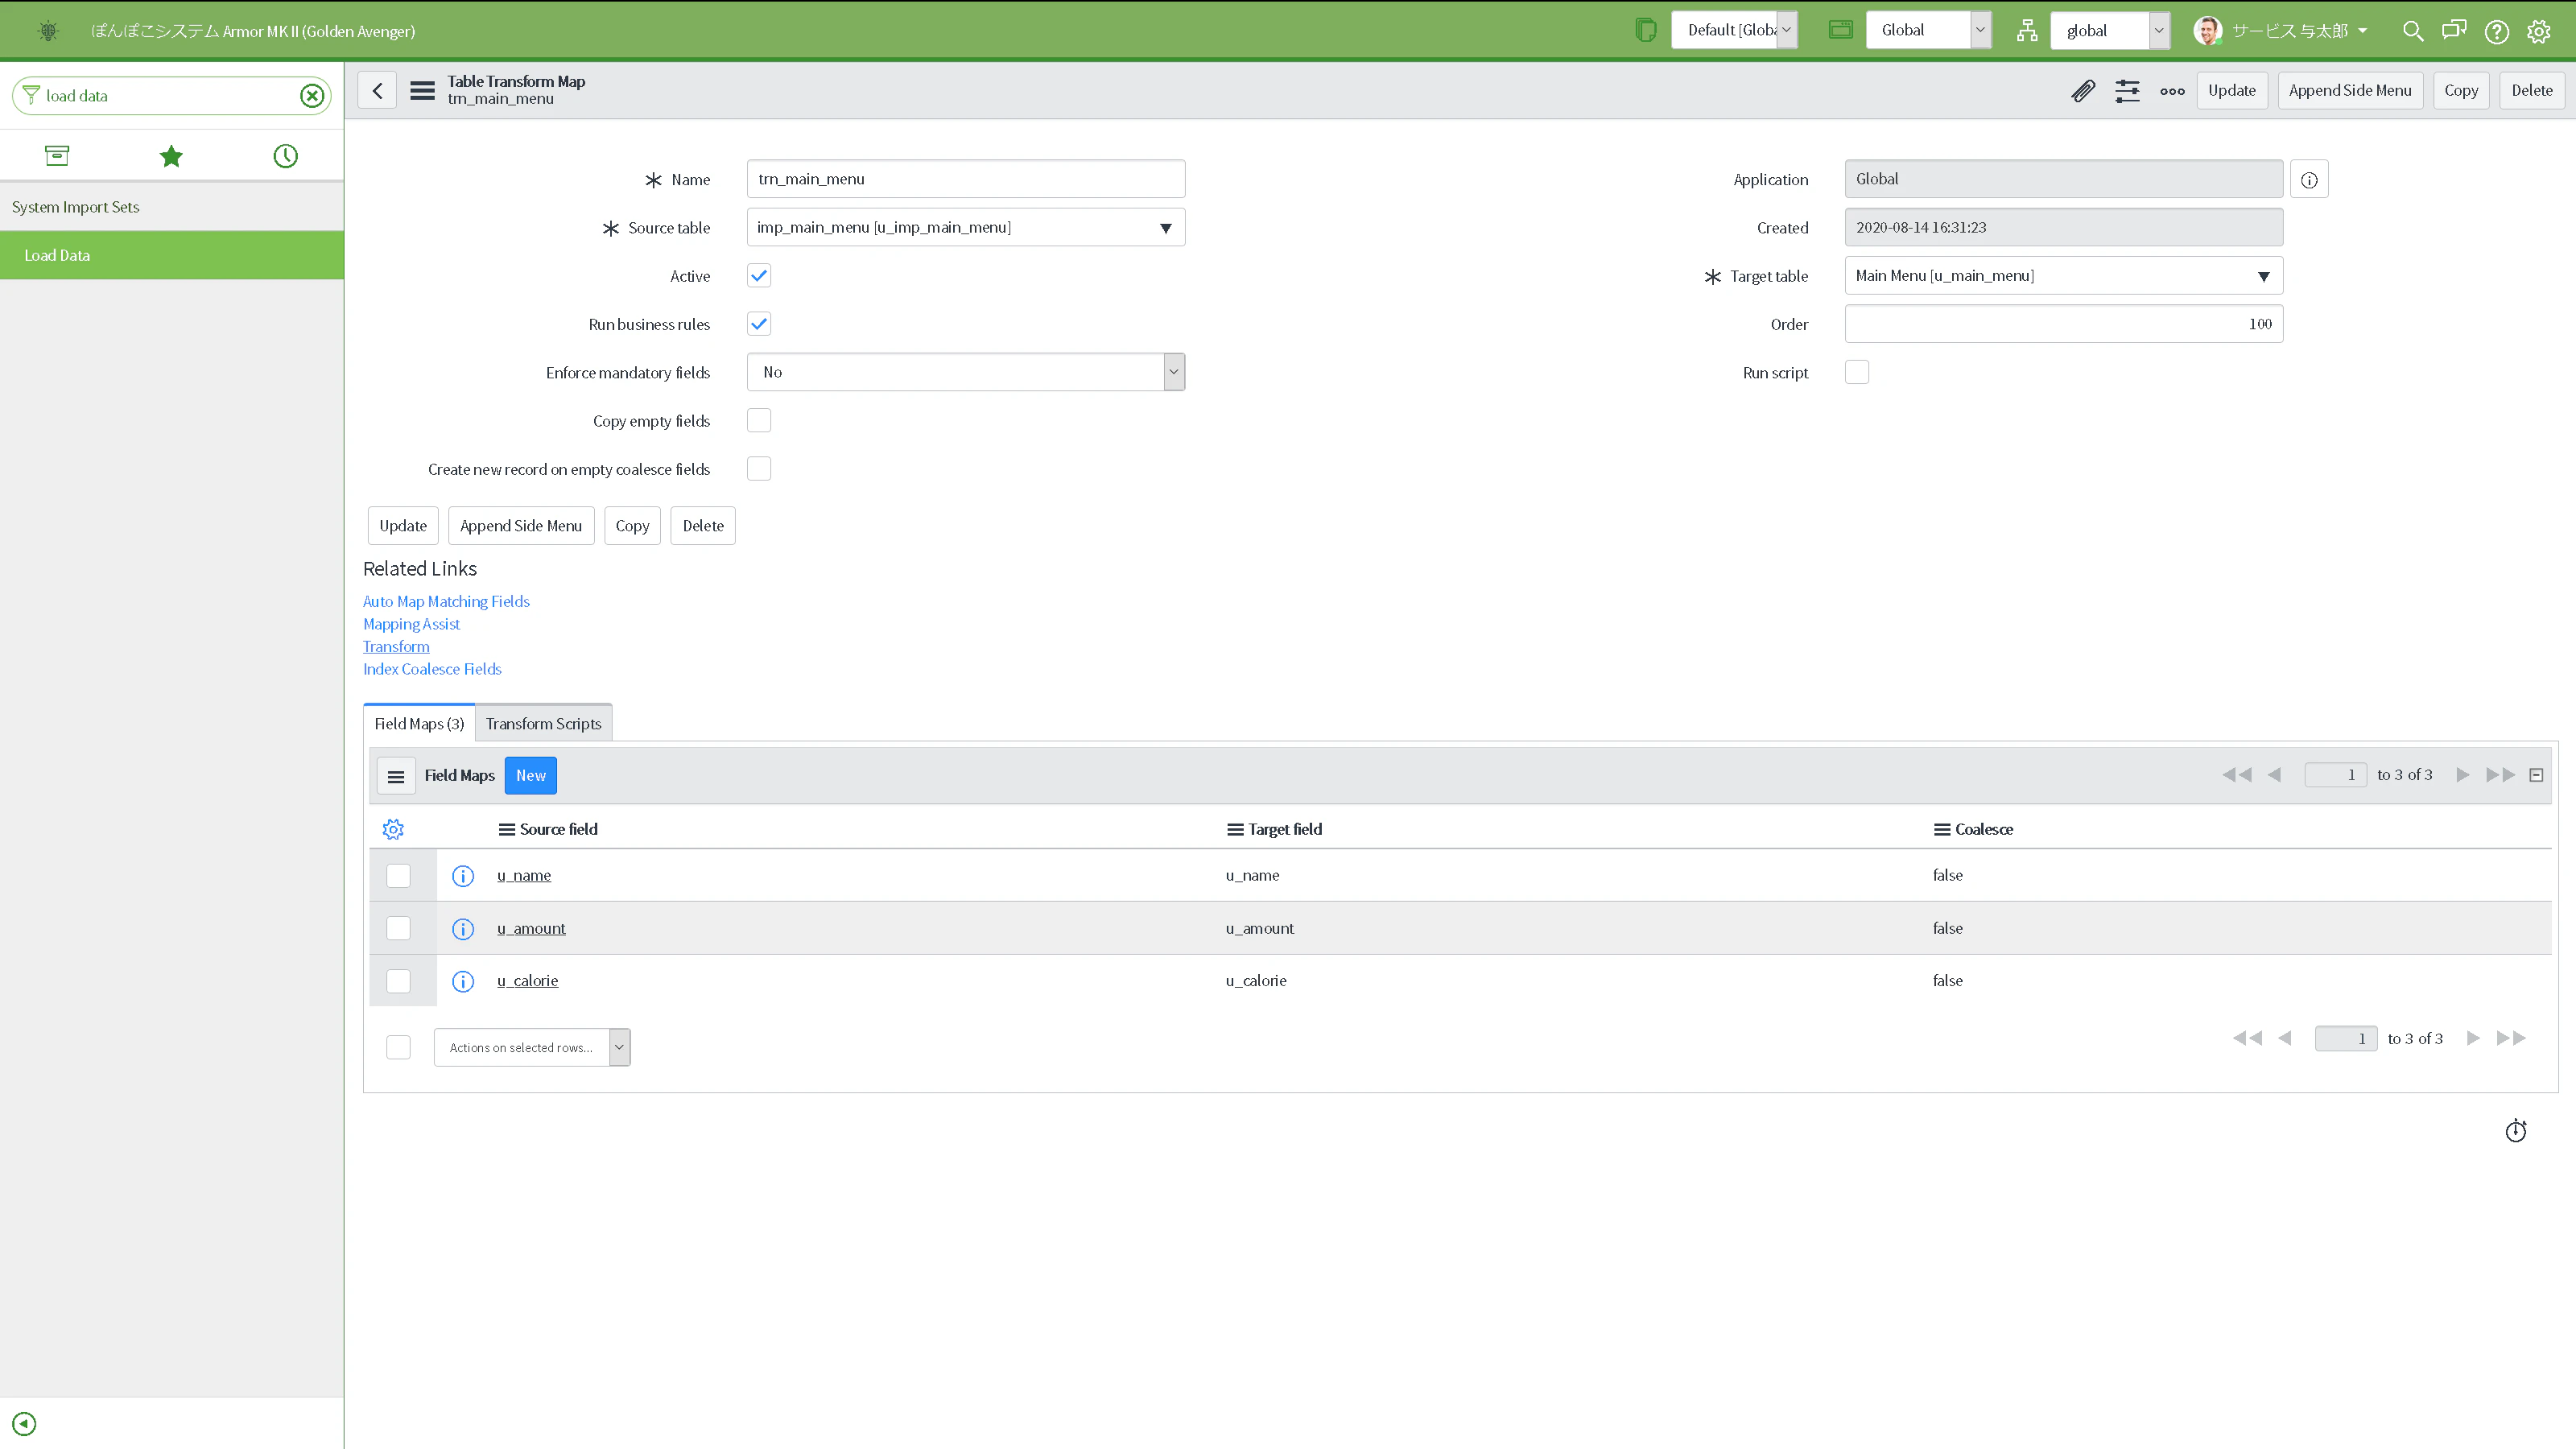Clear the navigator filter text

(x=312, y=96)
